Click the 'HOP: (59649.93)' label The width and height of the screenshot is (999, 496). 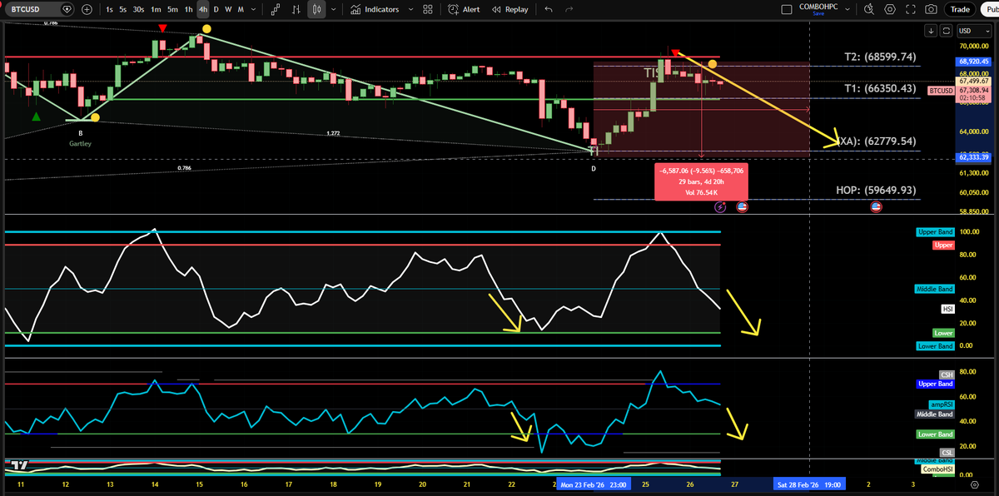coord(876,190)
